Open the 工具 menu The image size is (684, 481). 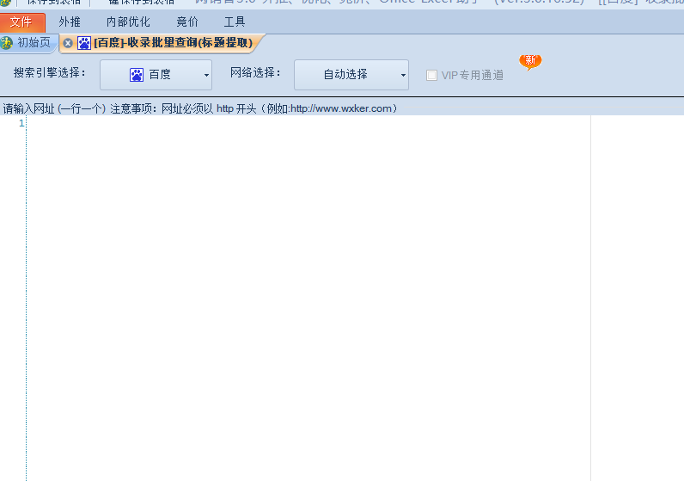pos(235,22)
